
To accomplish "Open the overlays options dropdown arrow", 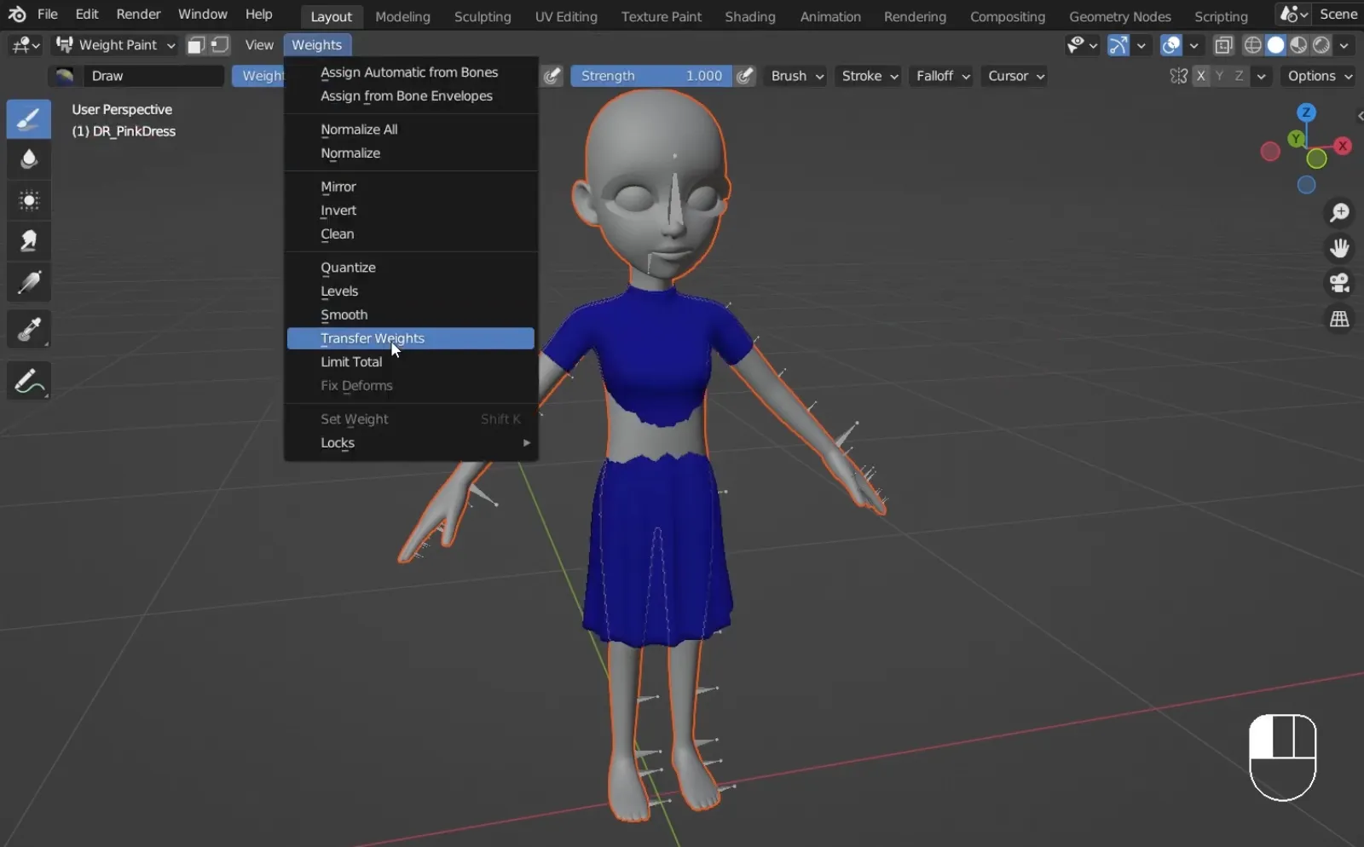I will [1194, 45].
